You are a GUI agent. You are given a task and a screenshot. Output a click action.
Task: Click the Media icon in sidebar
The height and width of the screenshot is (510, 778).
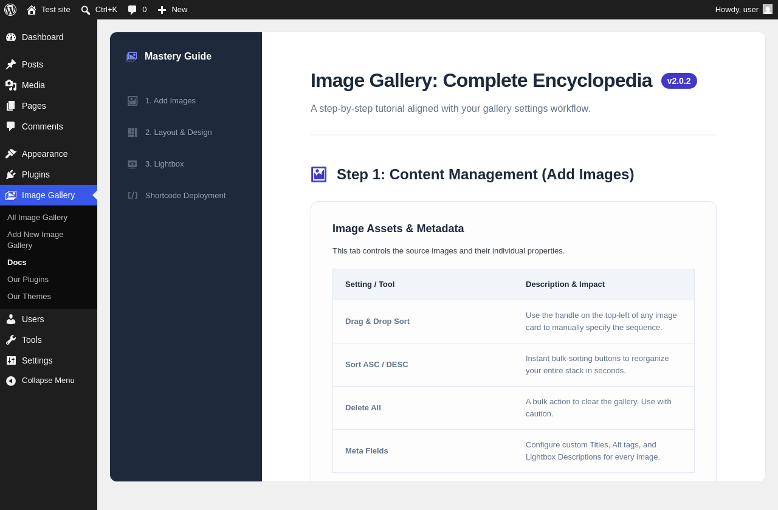point(11,85)
